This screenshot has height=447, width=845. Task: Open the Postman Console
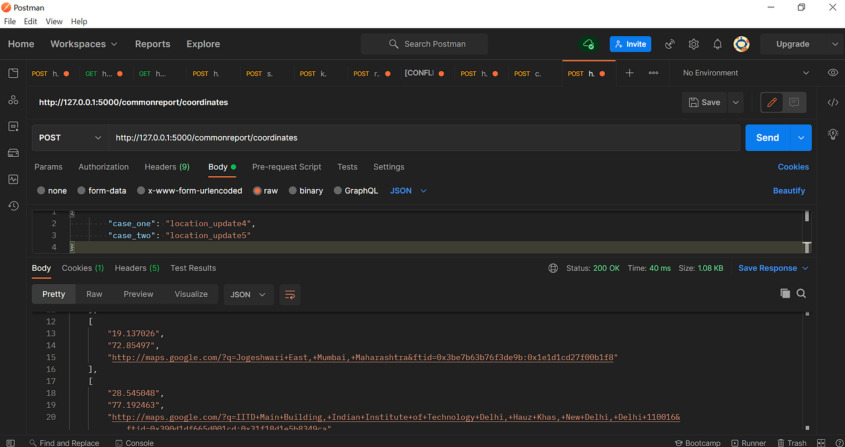[x=134, y=442]
